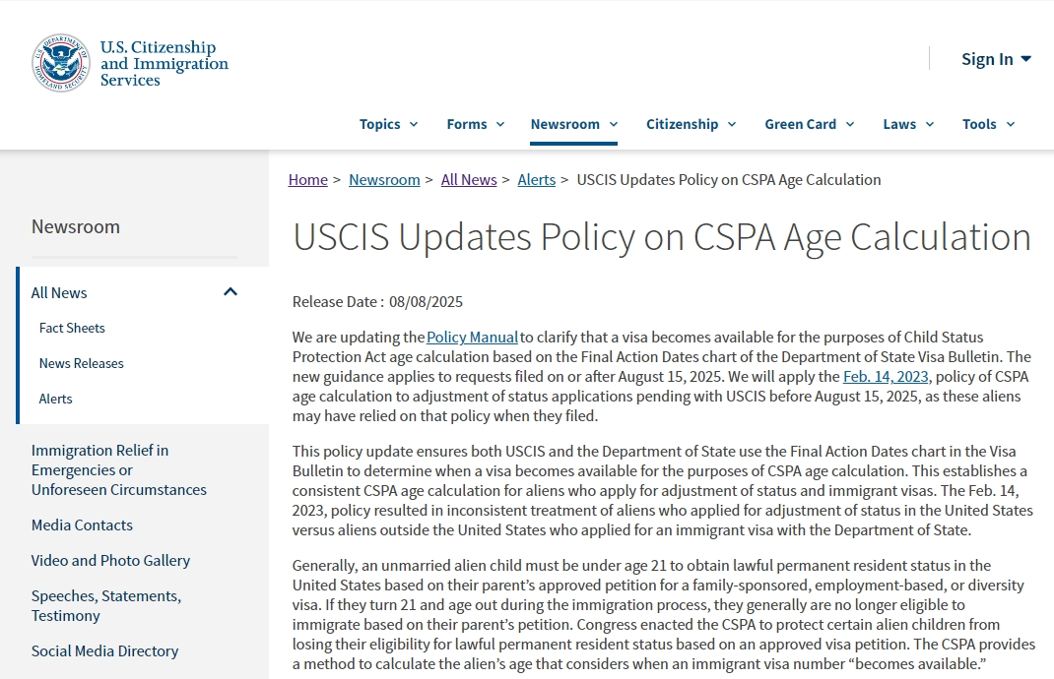The width and height of the screenshot is (1054, 679).
Task: Go to Home breadcrumb link
Action: coord(307,180)
